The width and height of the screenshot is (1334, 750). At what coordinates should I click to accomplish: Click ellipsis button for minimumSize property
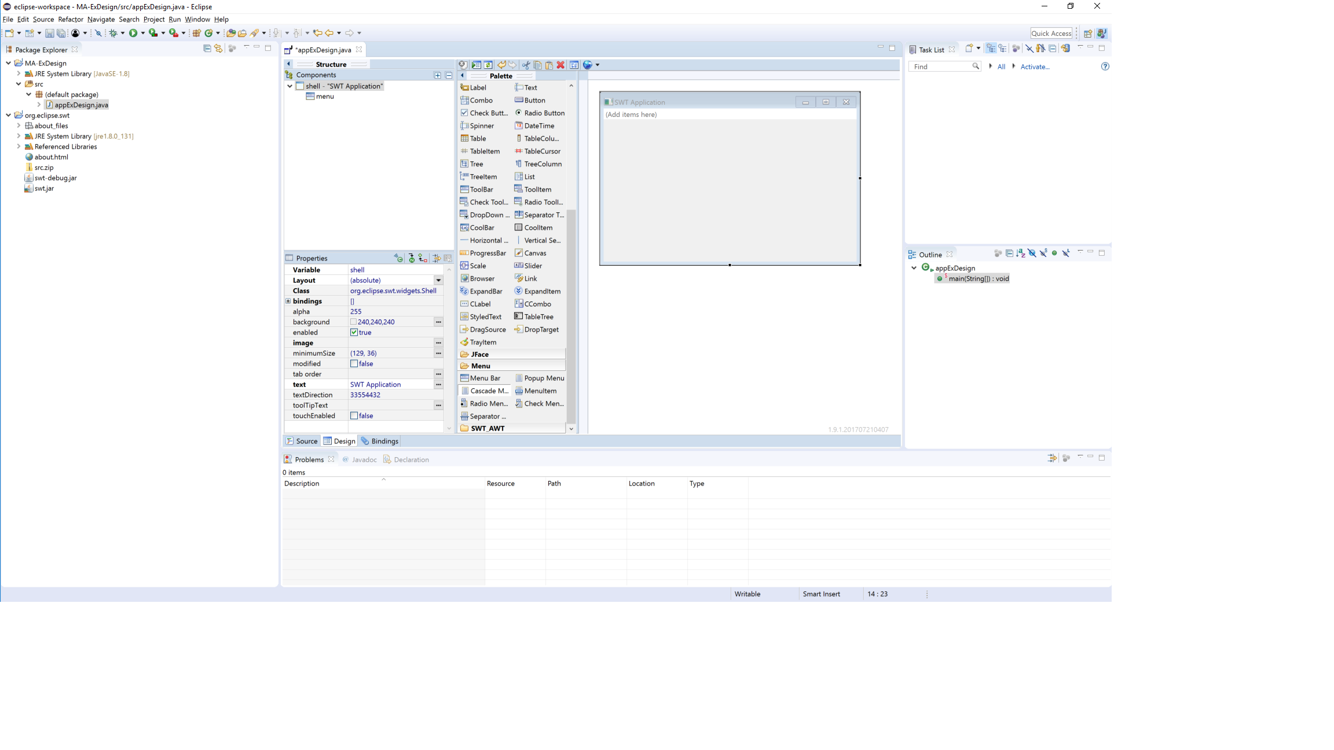[438, 353]
